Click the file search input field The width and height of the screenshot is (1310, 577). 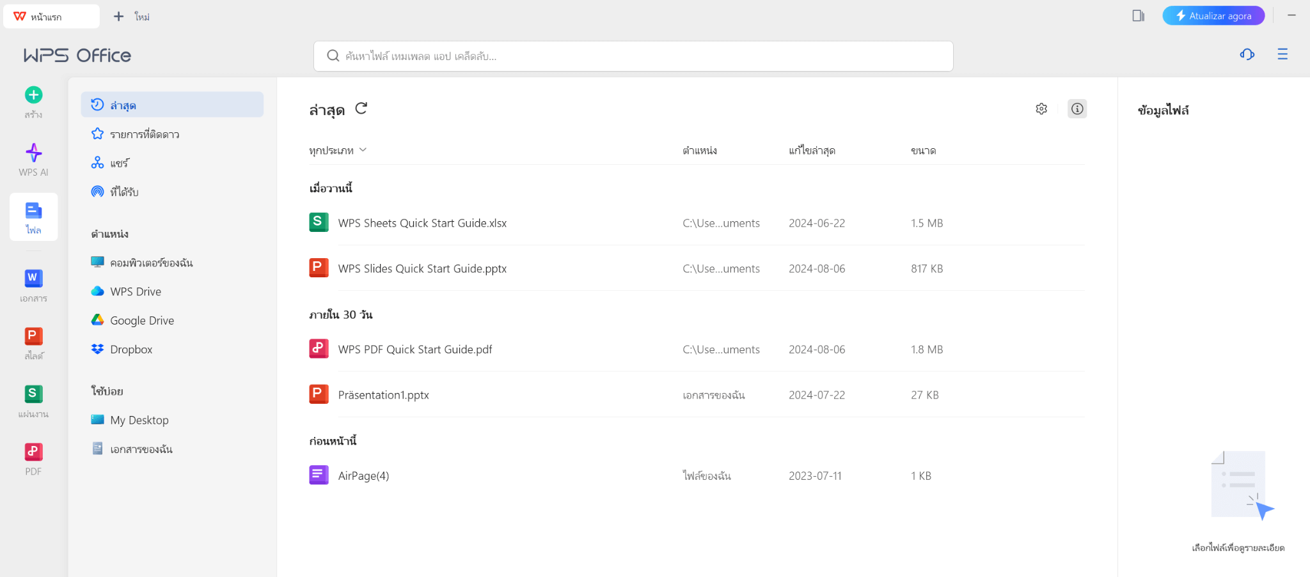click(633, 56)
